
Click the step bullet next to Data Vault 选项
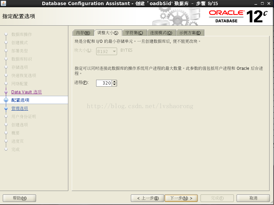(x=6, y=92)
